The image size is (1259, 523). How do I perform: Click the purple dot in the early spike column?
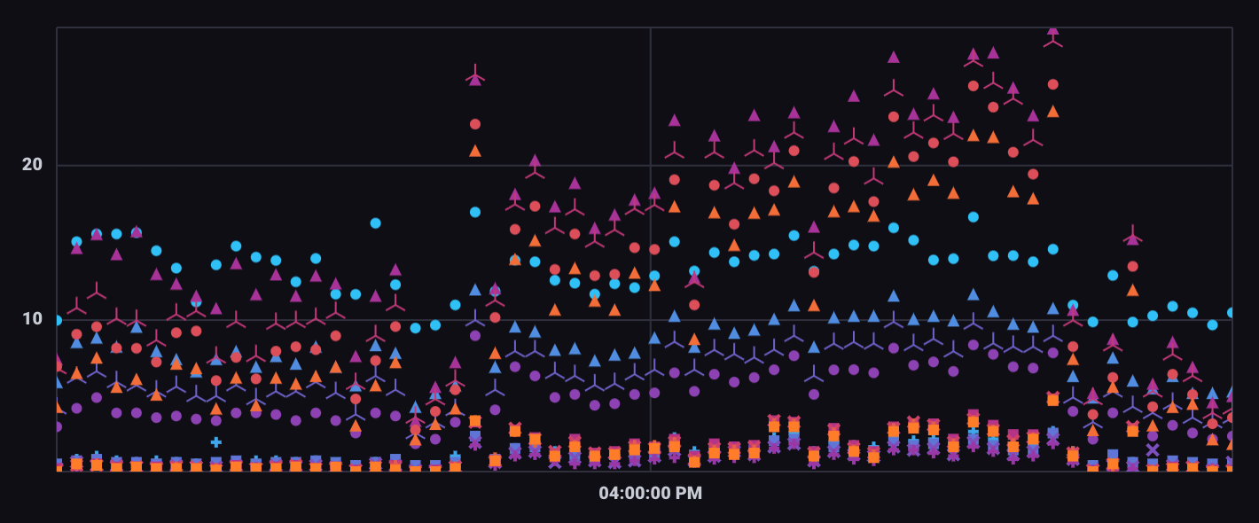point(475,335)
